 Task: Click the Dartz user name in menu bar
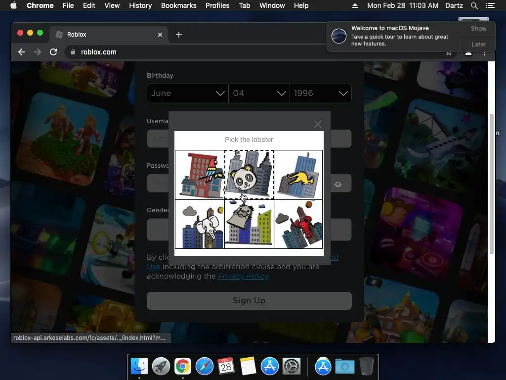[454, 5]
